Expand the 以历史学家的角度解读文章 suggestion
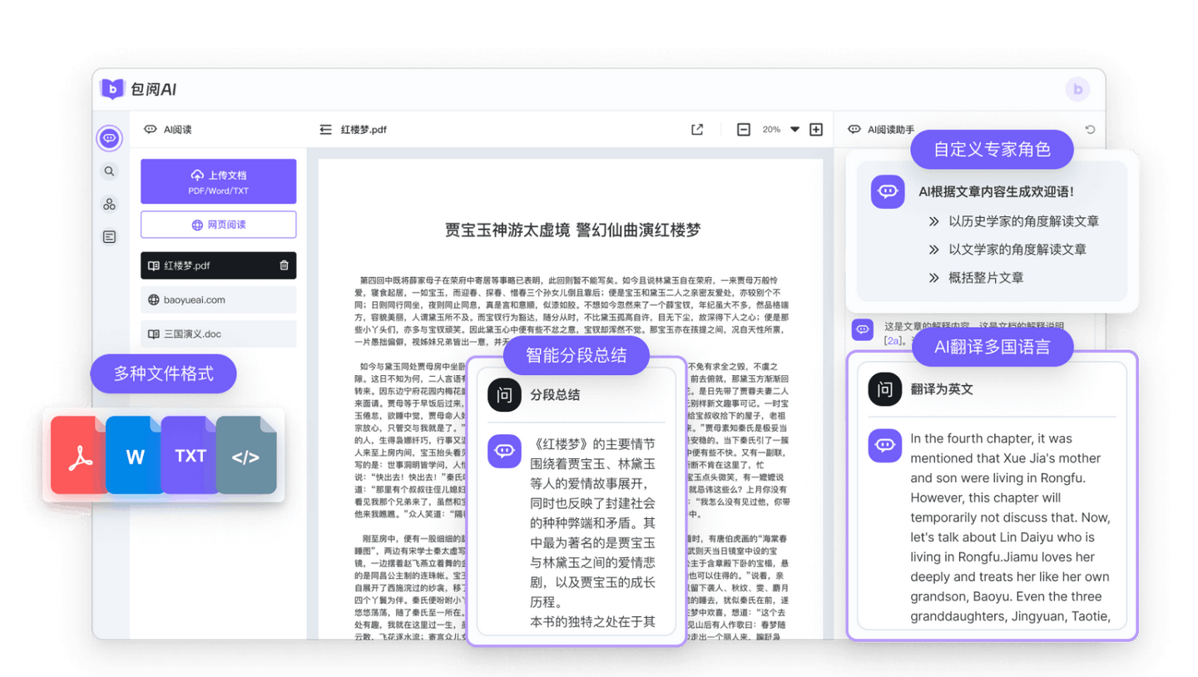Screen dimensions: 1198x677 point(934,221)
